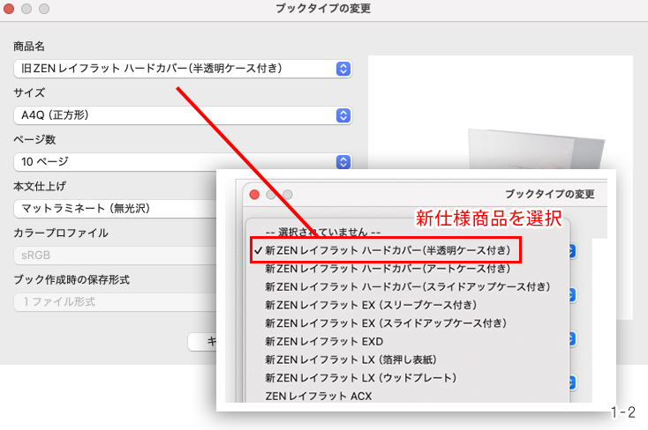
Task: Close the main ブックタイプの変更 window
Action: point(9,9)
